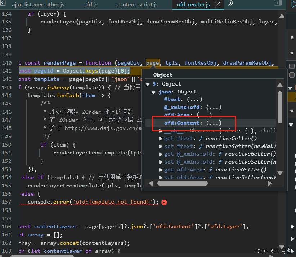Expand 'get ofd:Area' getter entry
The image size is (296, 257).
(161, 170)
